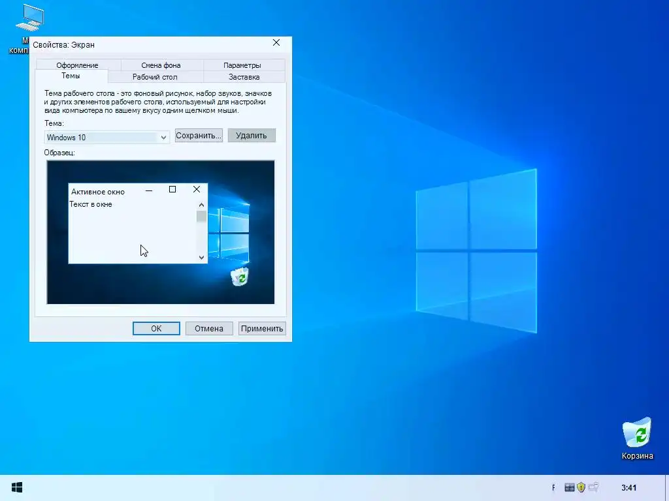Switch to the Рабочий стол tab
The image size is (669, 501).
[155, 77]
